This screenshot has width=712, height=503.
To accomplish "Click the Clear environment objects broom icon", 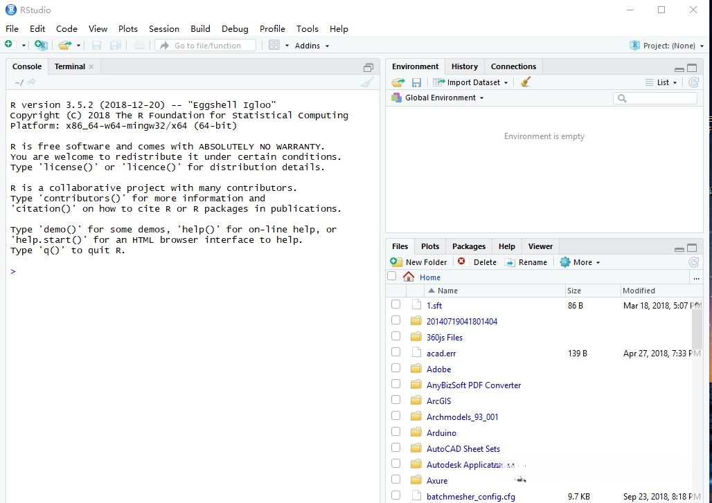I will (x=526, y=82).
